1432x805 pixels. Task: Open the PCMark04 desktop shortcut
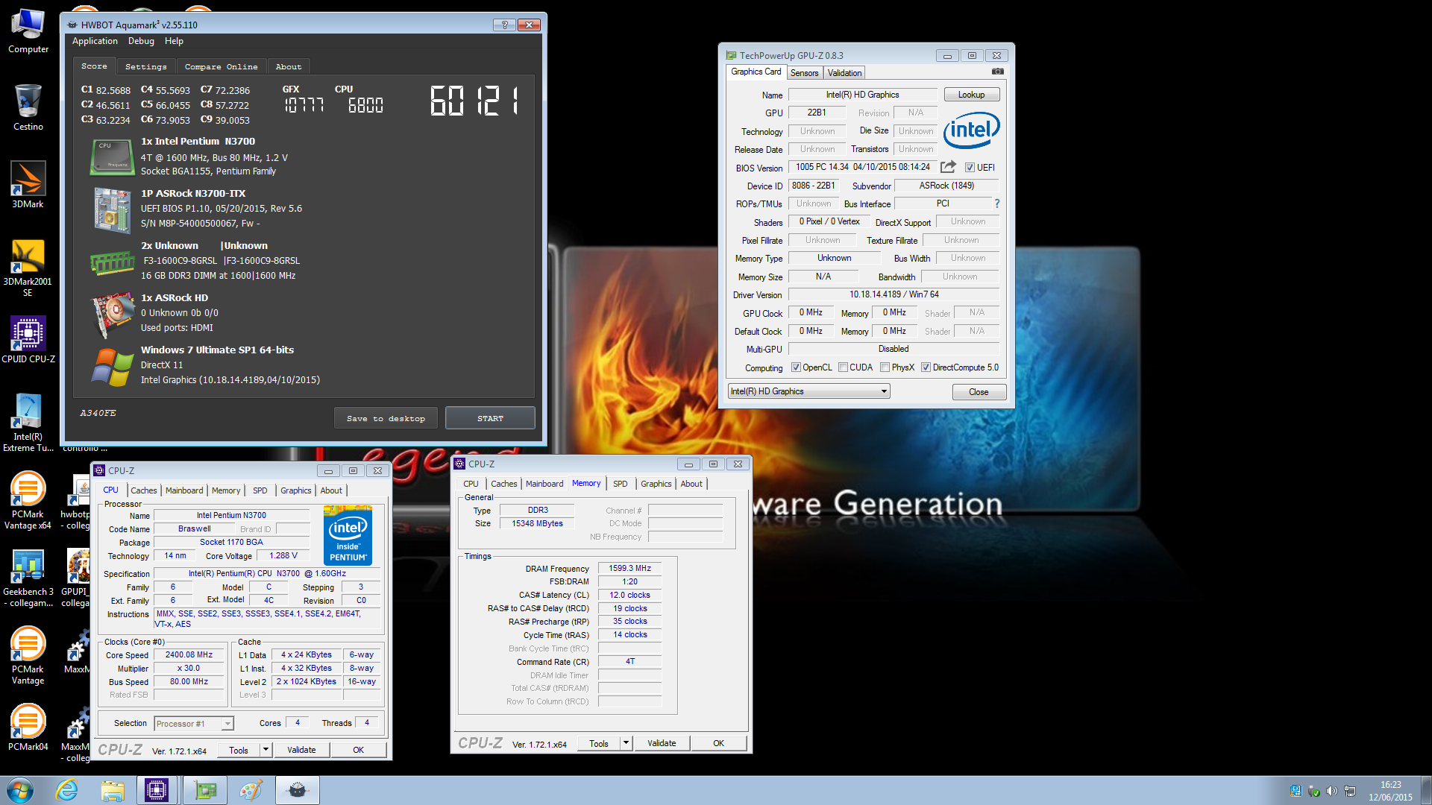point(28,727)
